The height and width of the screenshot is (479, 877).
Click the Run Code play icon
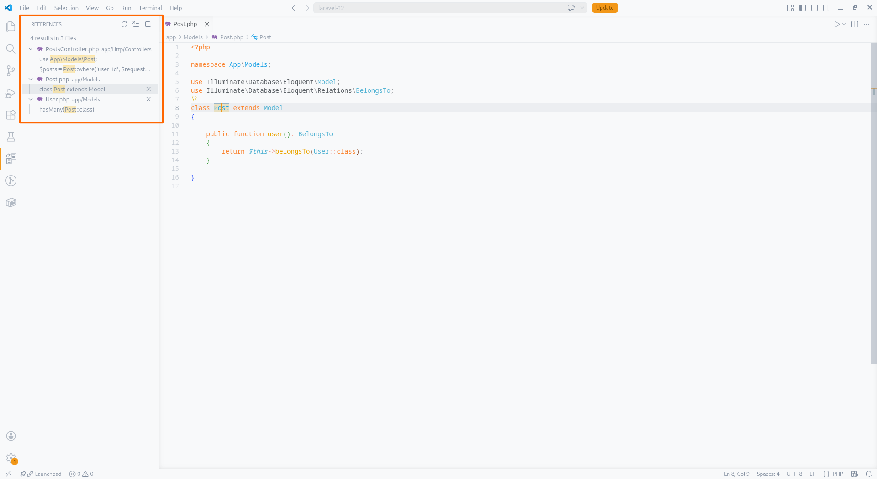tap(836, 24)
